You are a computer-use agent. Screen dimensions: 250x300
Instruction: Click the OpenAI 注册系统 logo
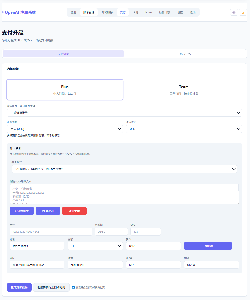(x=20, y=12)
